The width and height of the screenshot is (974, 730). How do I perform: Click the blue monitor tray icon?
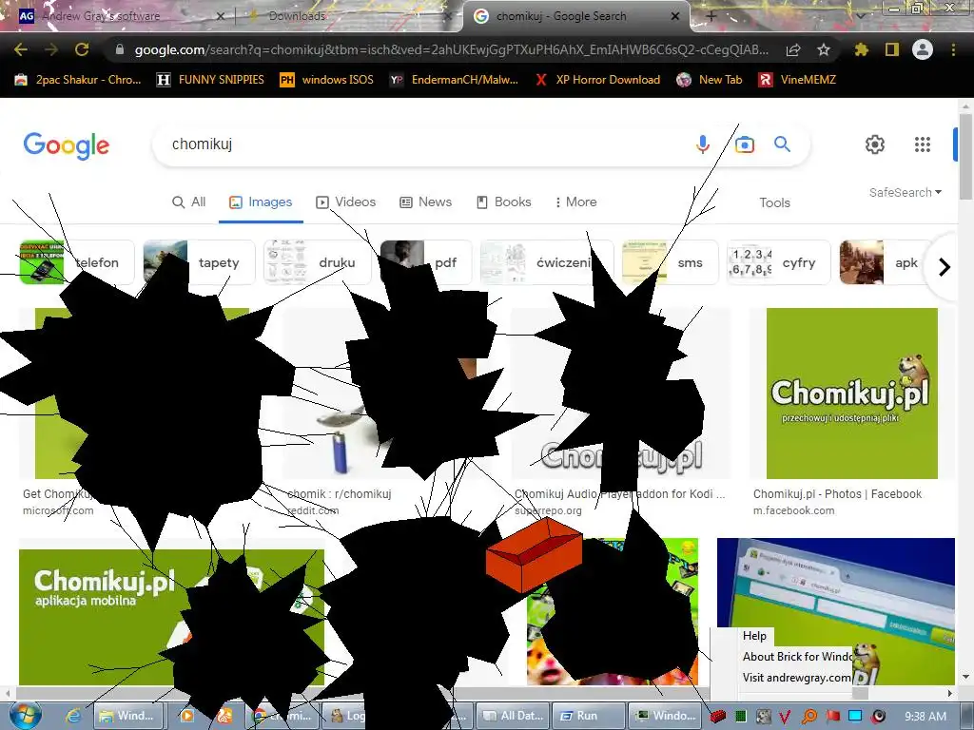pos(855,717)
